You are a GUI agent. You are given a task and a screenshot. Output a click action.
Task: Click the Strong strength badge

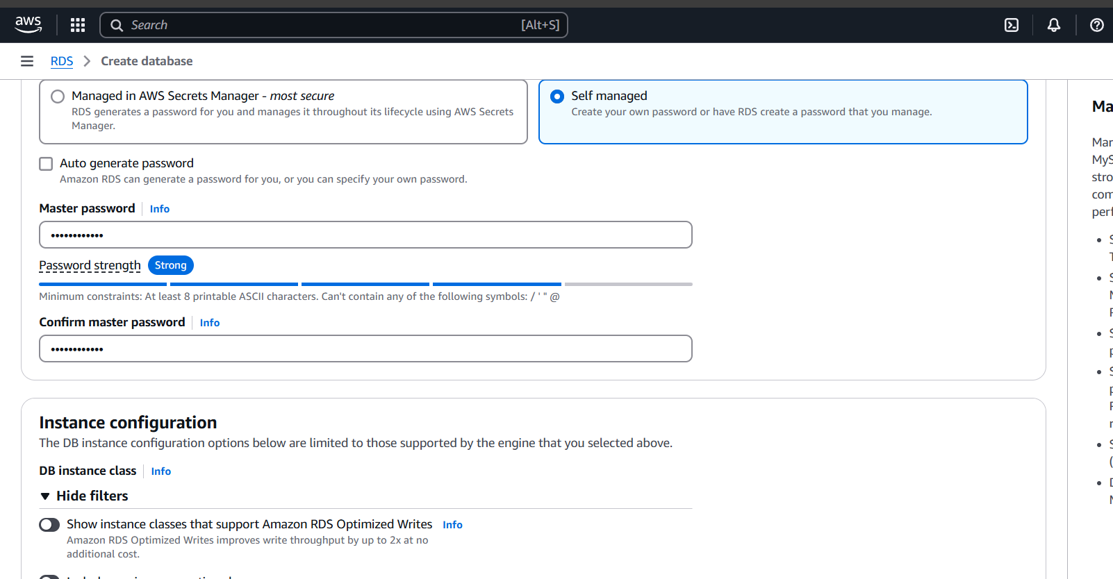coord(171,265)
